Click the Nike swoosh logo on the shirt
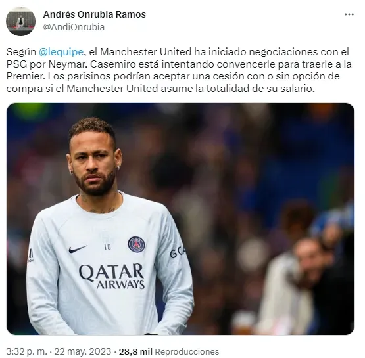365x358 pixels. pyautogui.click(x=78, y=249)
